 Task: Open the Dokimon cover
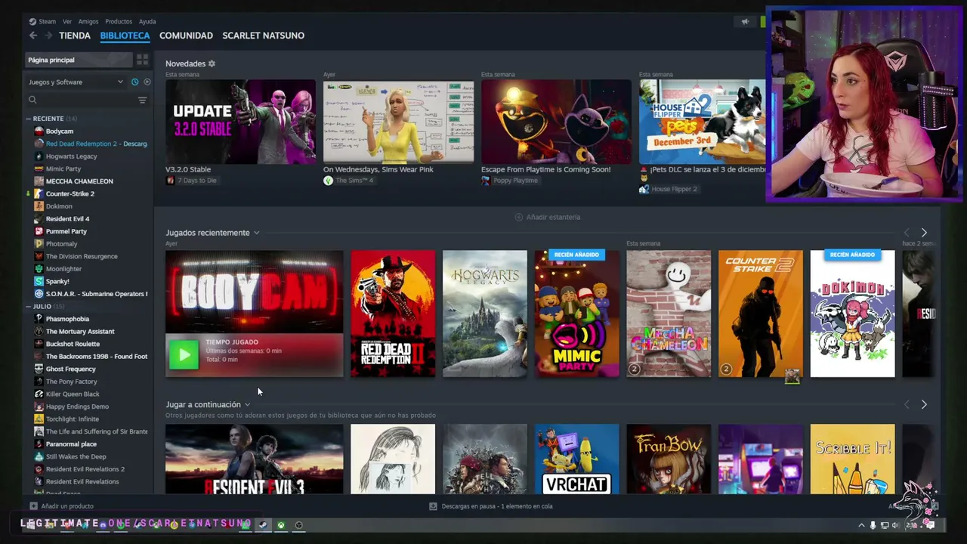point(852,314)
